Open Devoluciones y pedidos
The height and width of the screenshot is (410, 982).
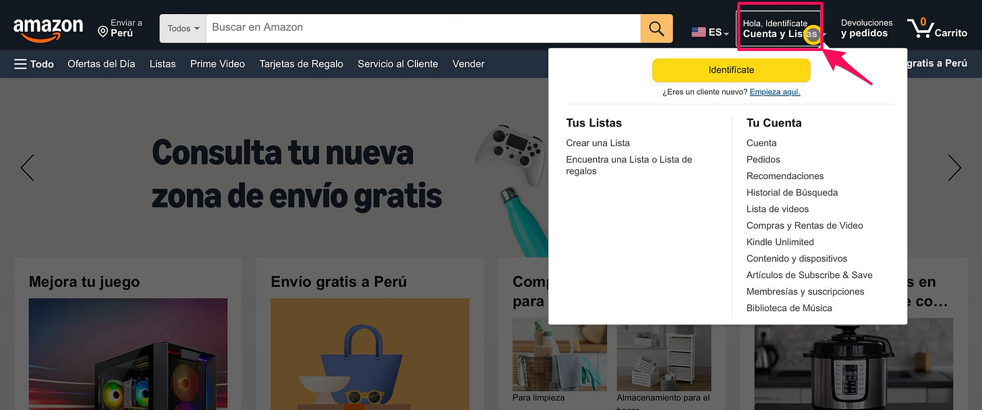click(867, 28)
